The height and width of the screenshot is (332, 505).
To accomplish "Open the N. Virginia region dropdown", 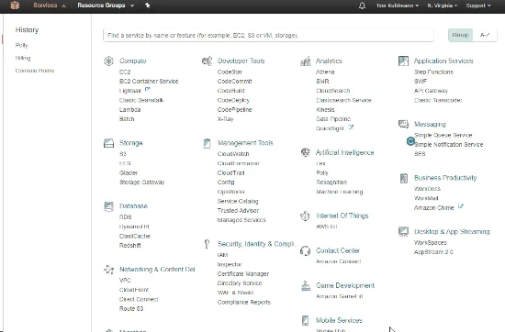I will pos(443,6).
